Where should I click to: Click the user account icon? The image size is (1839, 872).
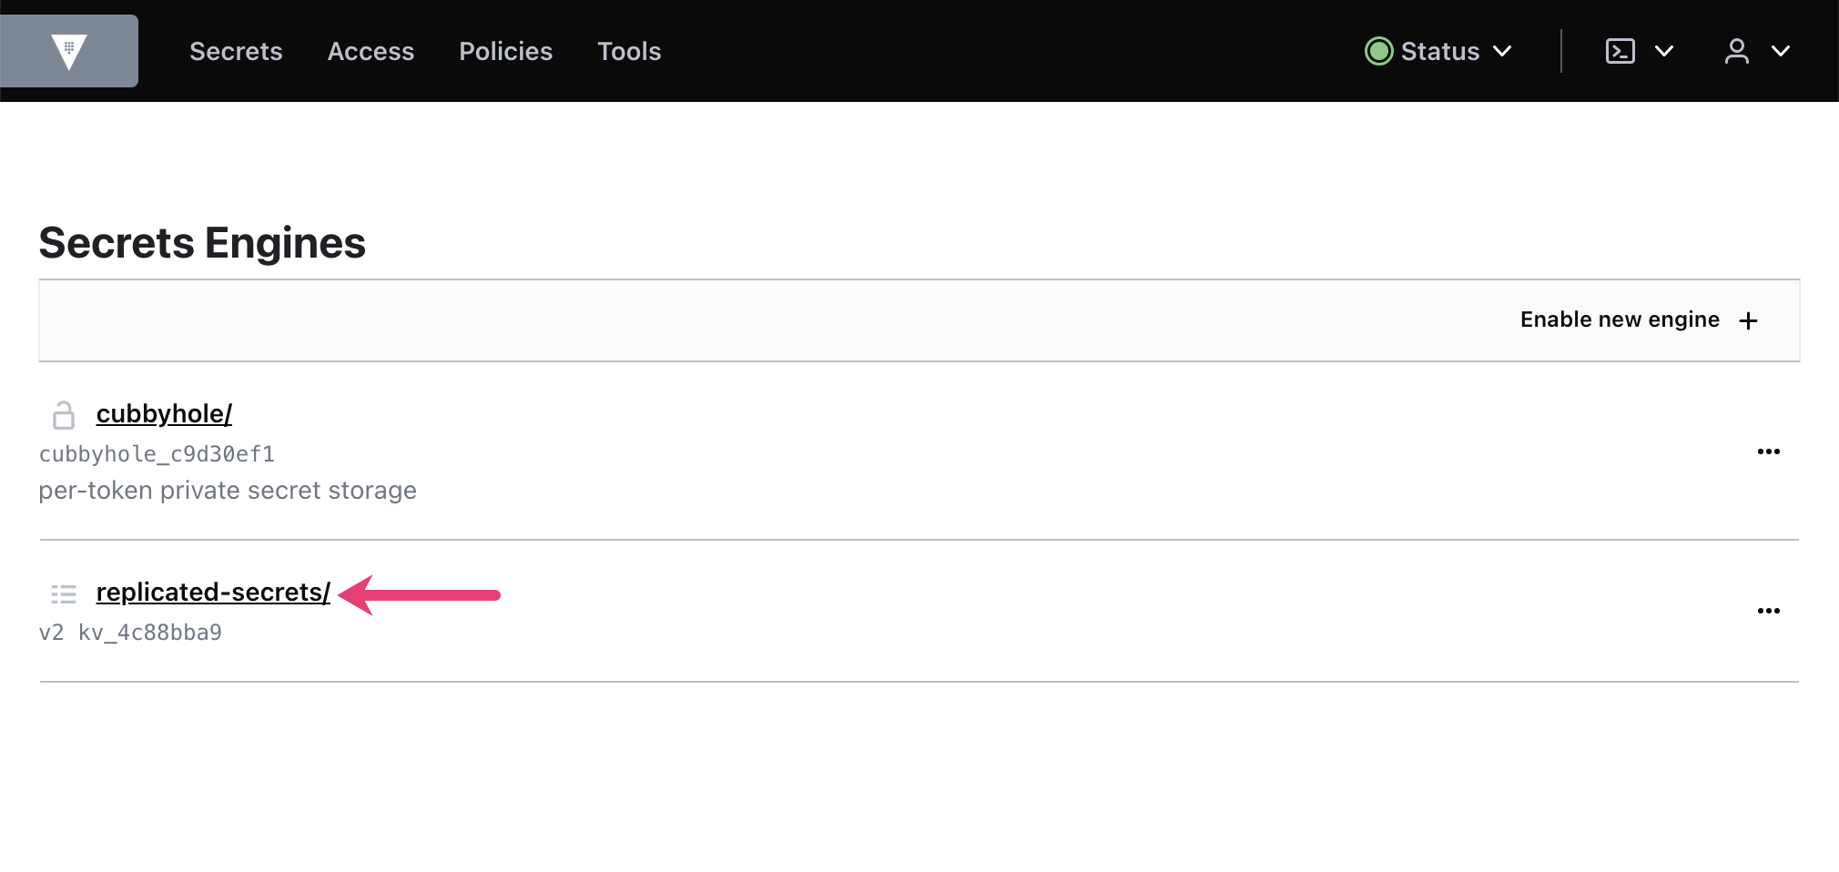[x=1737, y=51]
